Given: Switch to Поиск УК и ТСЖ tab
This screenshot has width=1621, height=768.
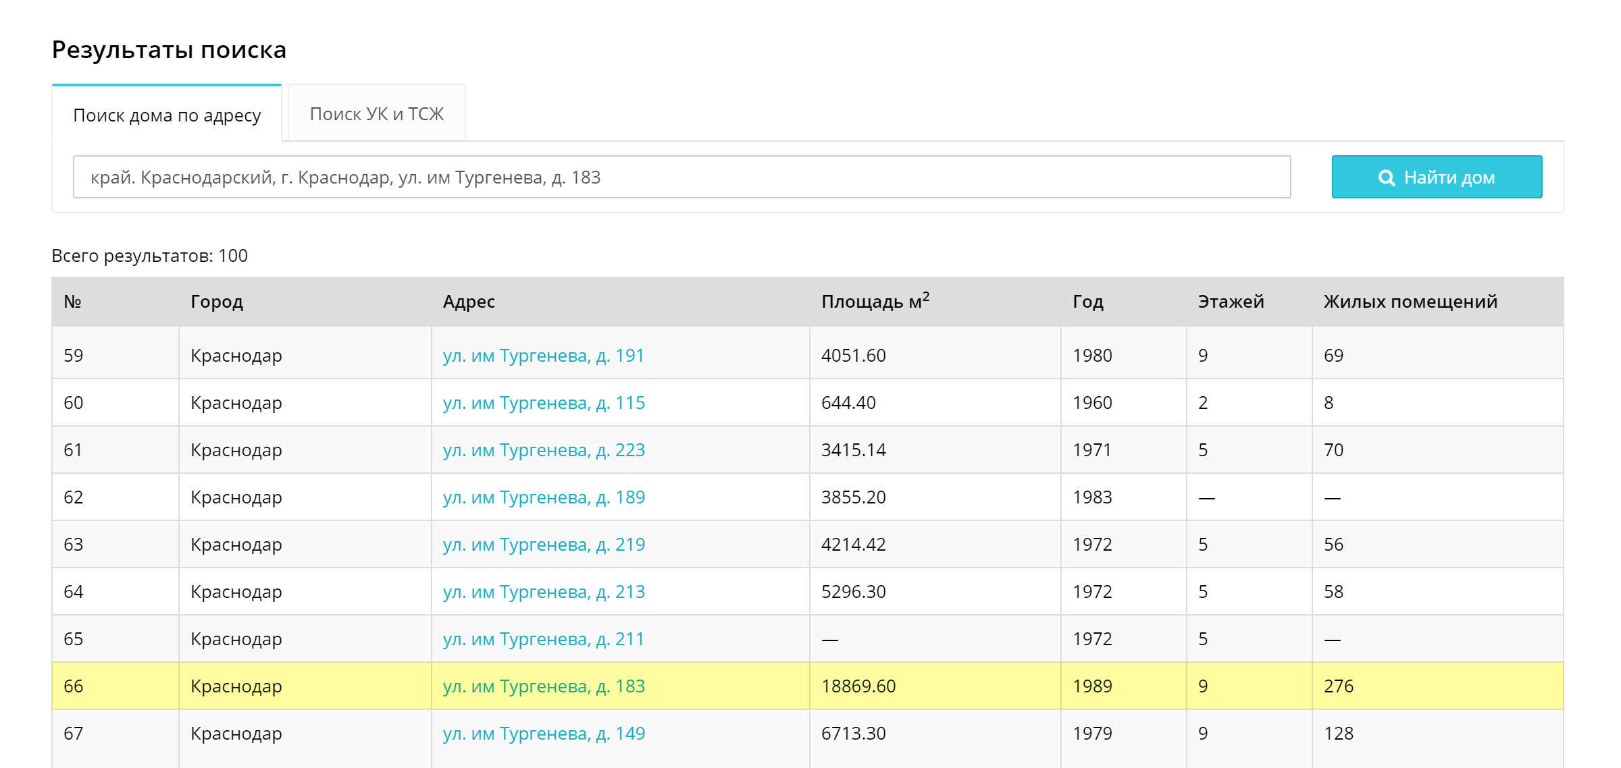Looking at the screenshot, I should 376,114.
